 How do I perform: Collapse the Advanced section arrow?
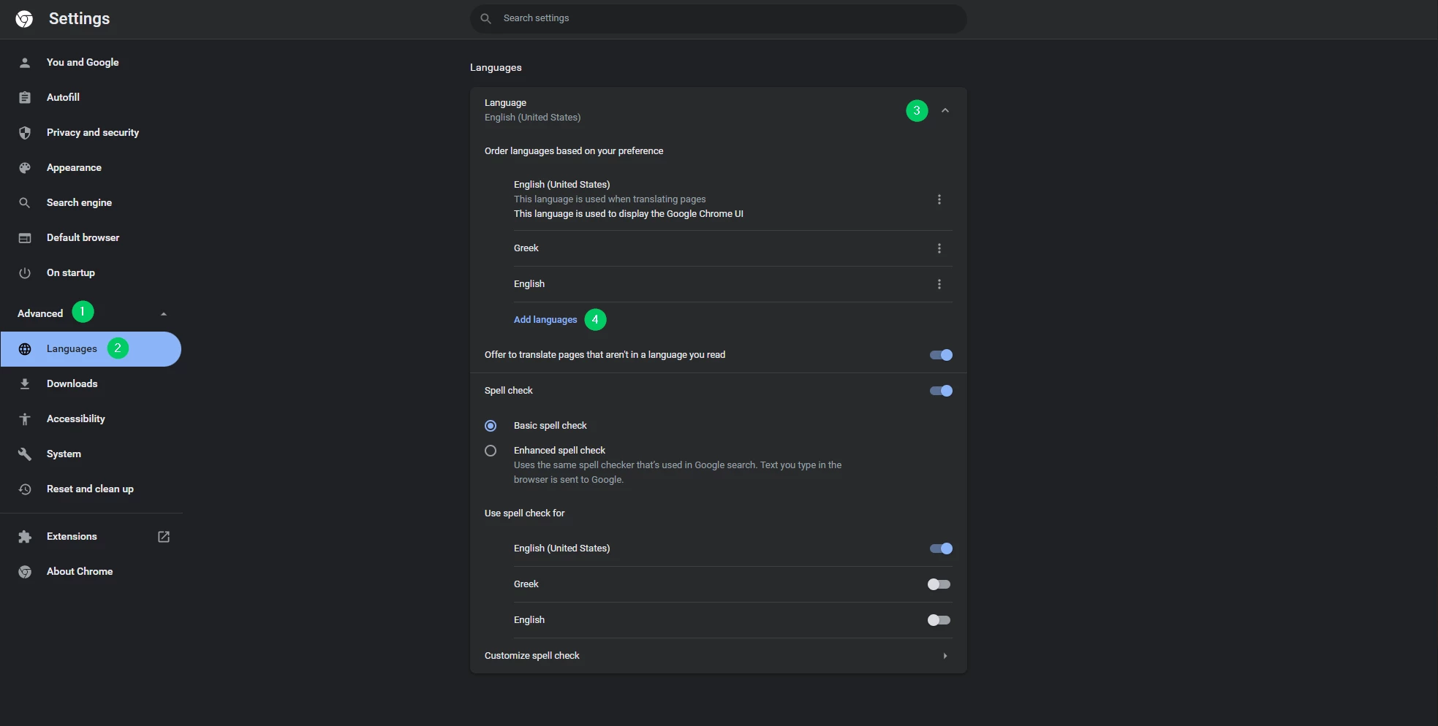coord(164,314)
